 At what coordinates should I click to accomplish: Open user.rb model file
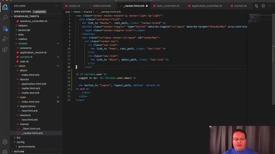point(24,62)
